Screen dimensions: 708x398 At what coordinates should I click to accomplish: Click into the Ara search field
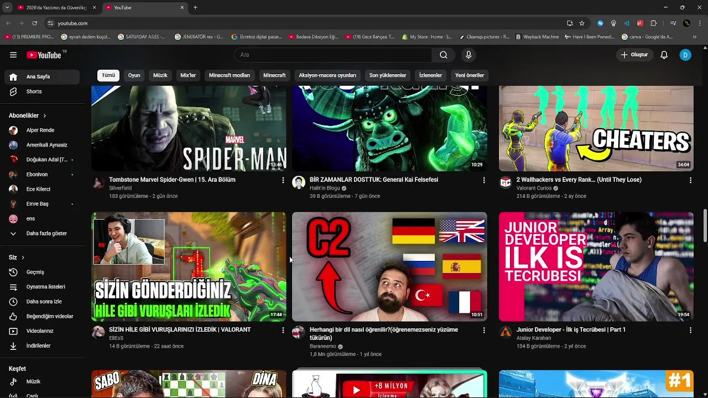(x=333, y=55)
